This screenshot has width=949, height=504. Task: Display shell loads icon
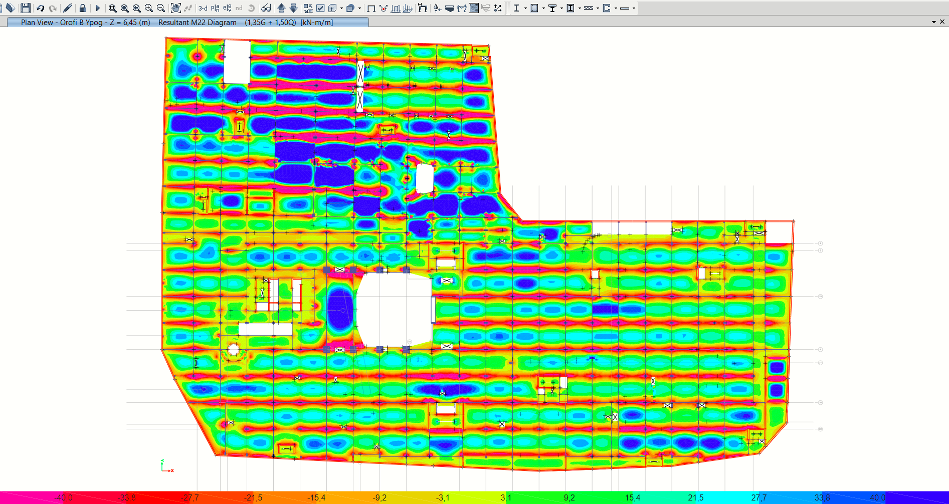[408, 8]
